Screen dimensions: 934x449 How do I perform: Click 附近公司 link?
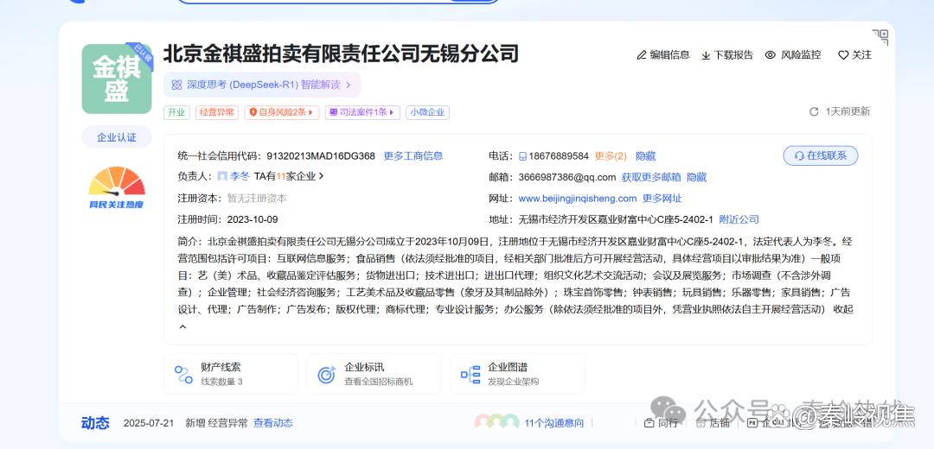point(739,218)
